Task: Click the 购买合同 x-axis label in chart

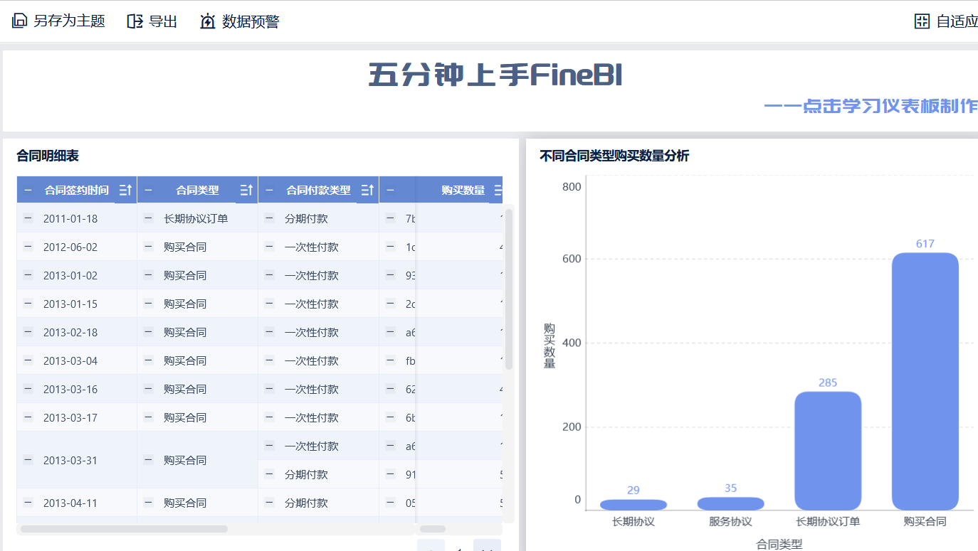Action: coord(925,522)
